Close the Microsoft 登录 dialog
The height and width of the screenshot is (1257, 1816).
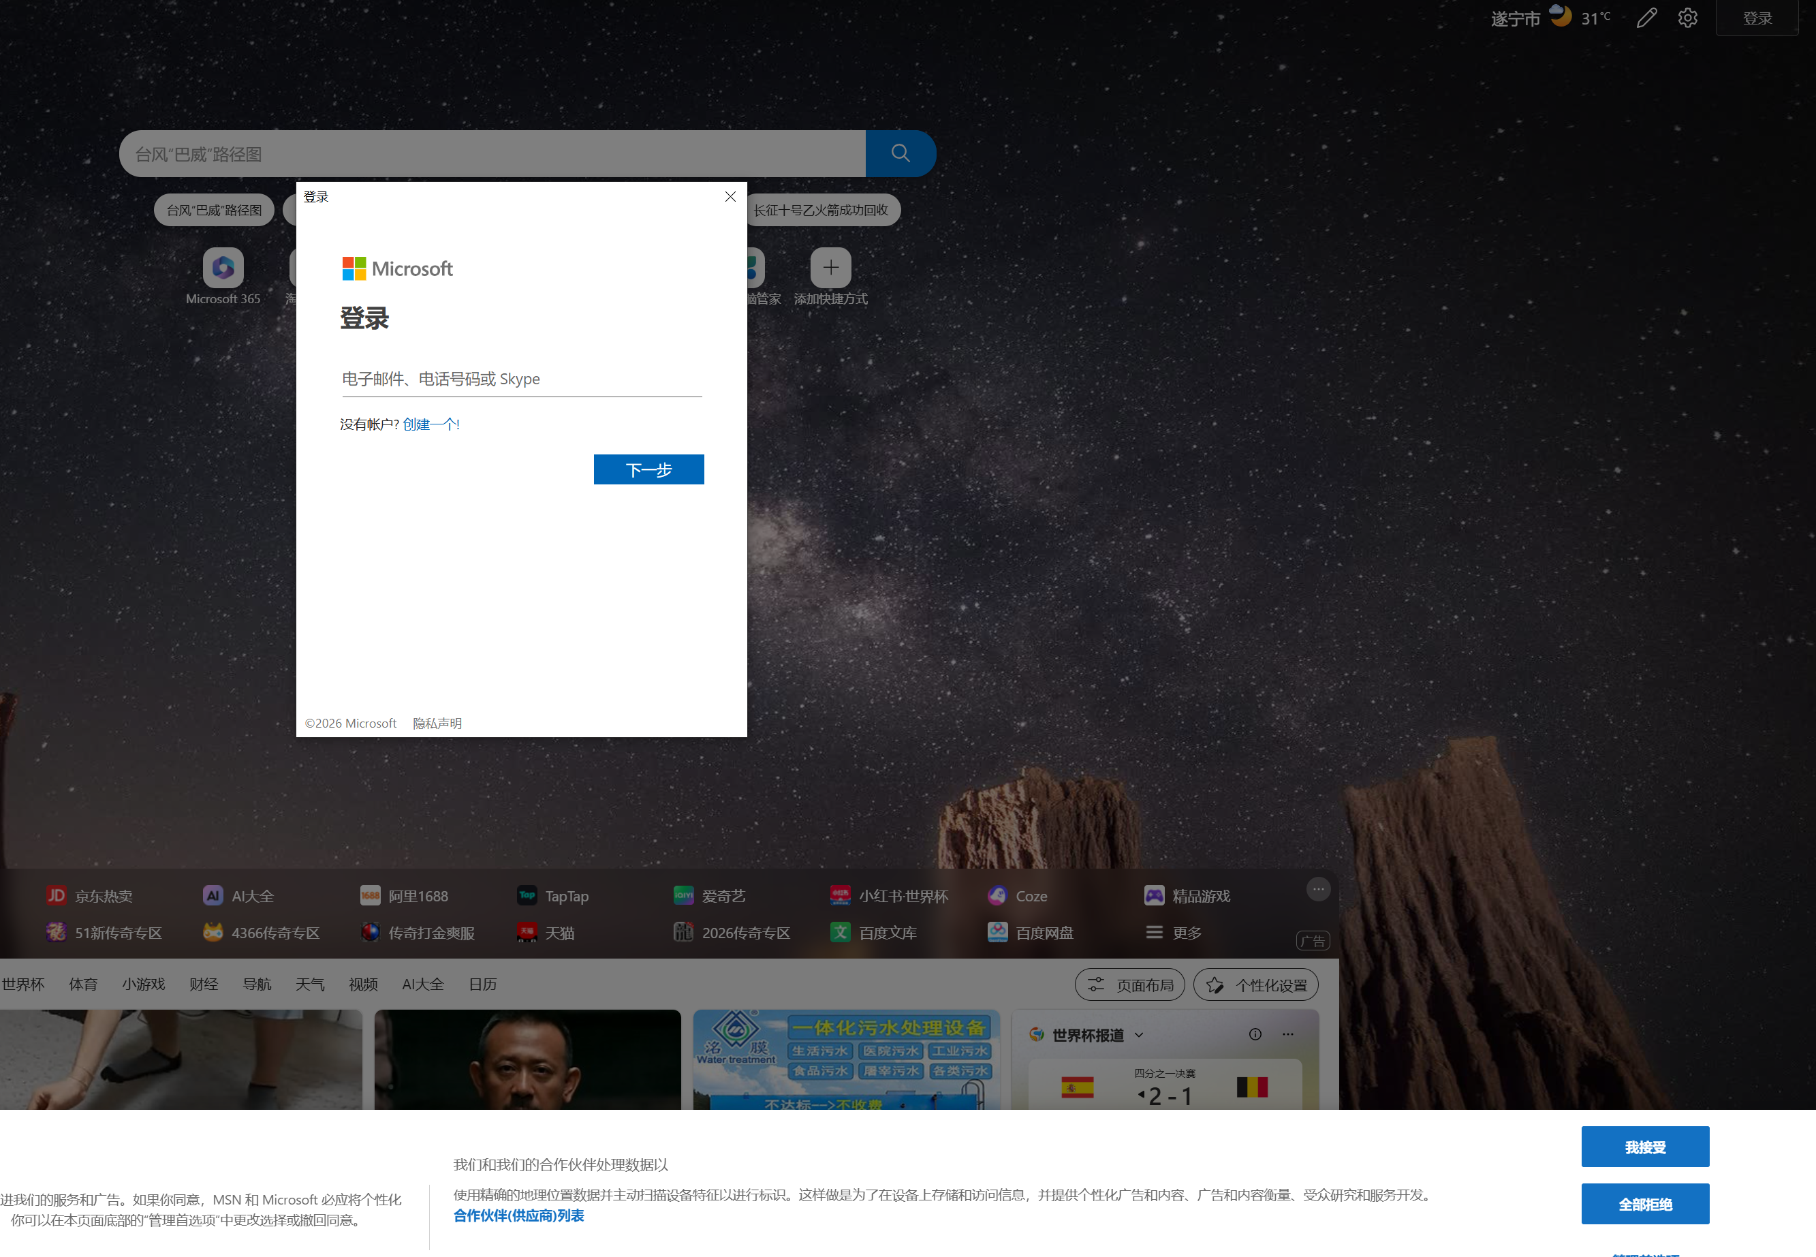(x=730, y=197)
